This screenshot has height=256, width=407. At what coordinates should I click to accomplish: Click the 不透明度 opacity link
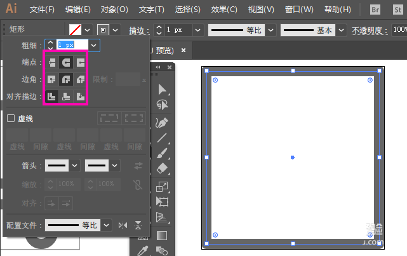(x=370, y=30)
